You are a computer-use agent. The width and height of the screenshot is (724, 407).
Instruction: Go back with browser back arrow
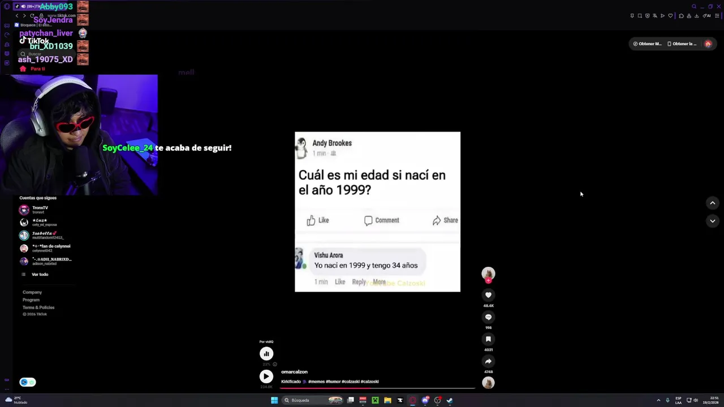tap(17, 16)
